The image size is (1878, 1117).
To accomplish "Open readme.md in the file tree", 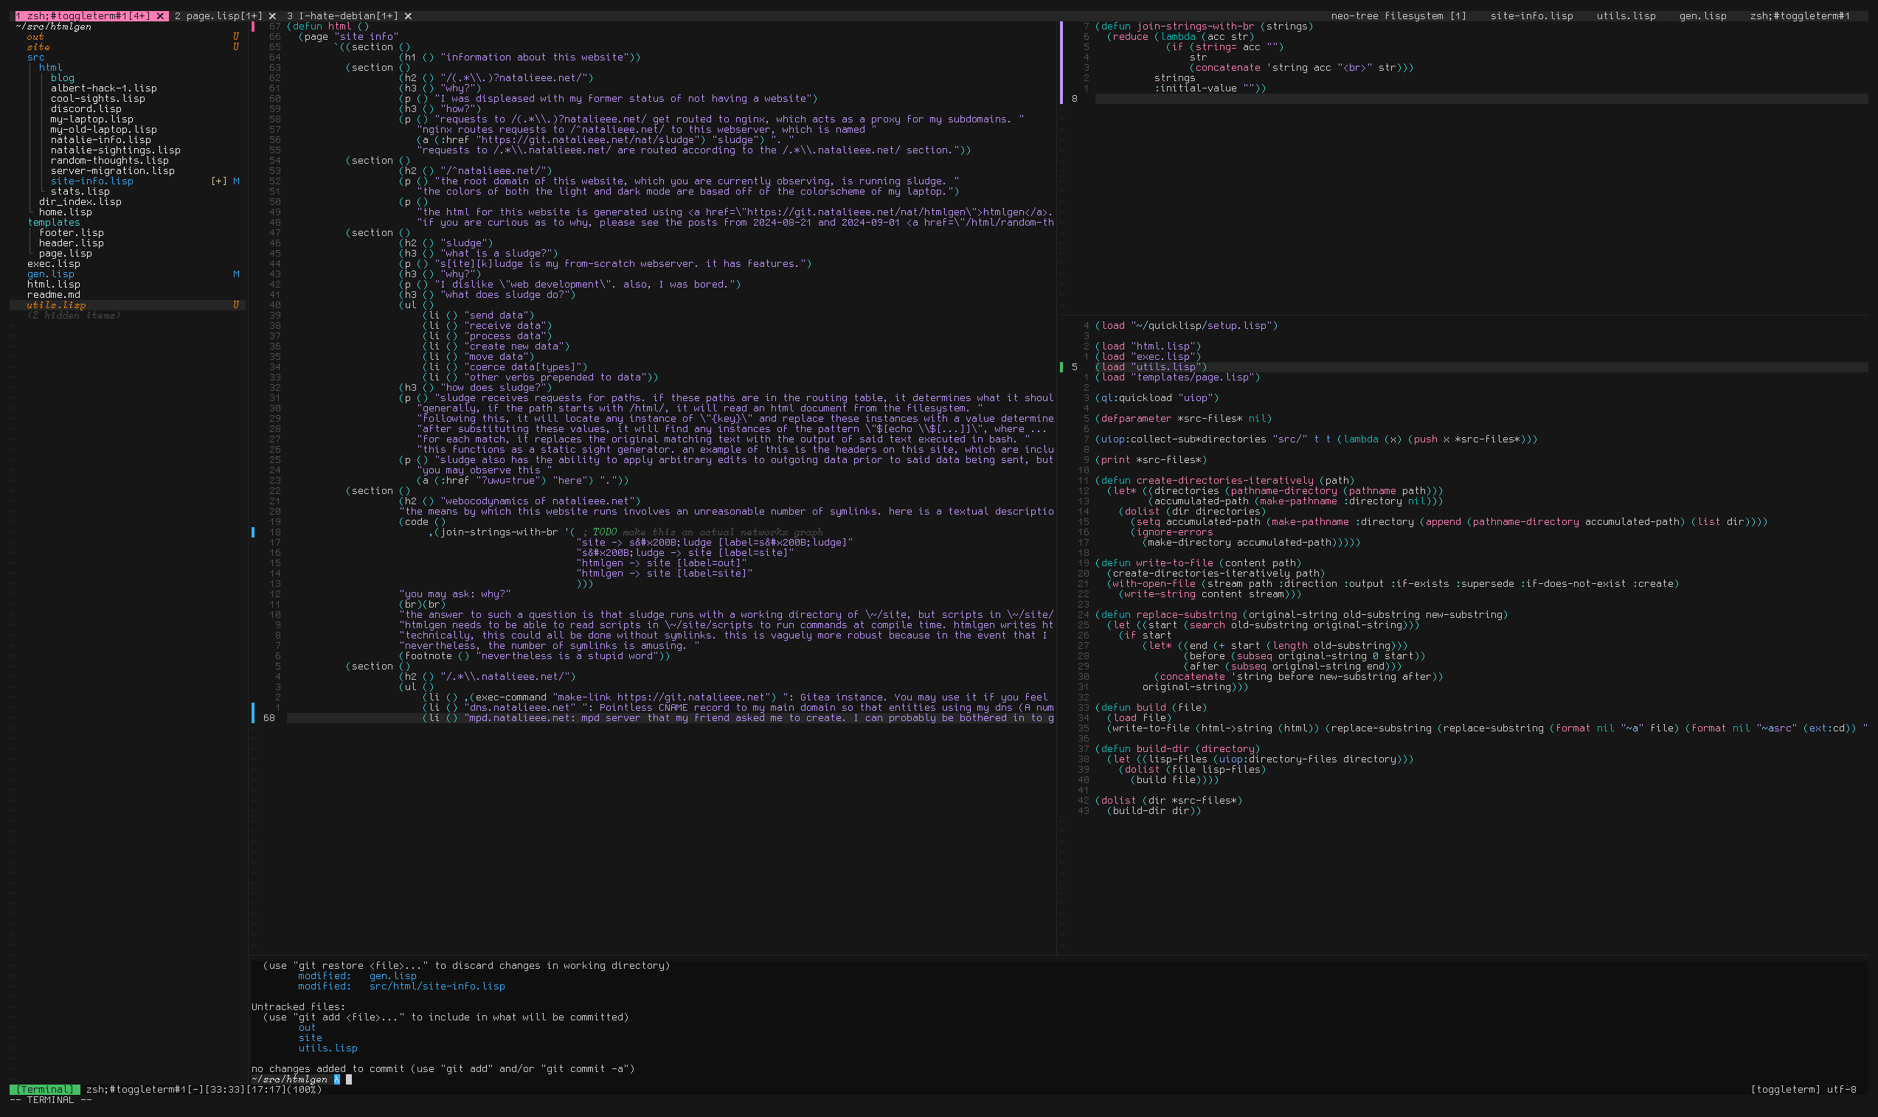I will pos(53,295).
